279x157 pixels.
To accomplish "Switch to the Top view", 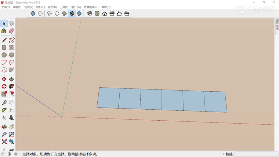I will point(97,14).
